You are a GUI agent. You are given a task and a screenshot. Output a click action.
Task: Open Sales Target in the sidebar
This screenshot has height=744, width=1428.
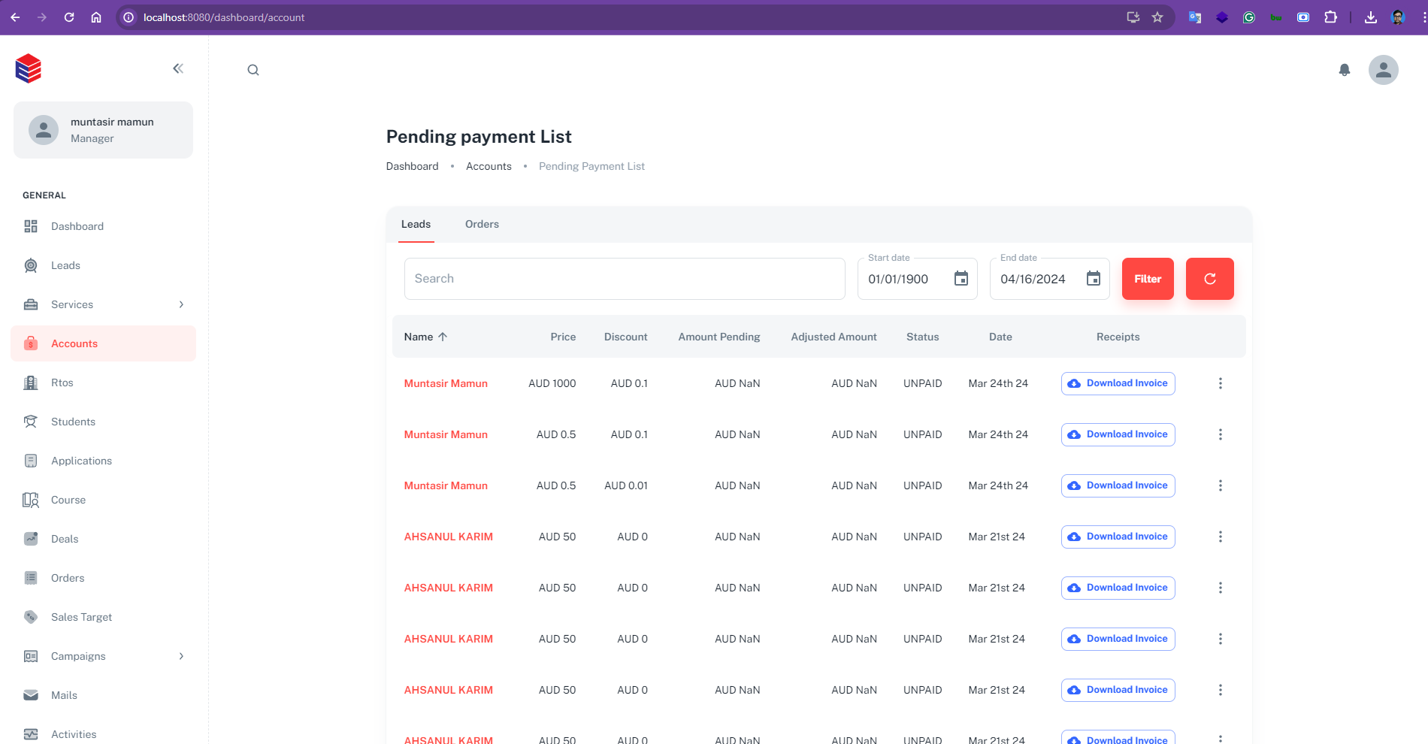pyautogui.click(x=81, y=617)
